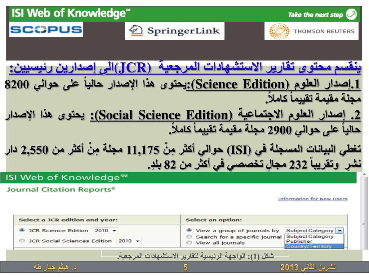Click the figure (1) caption text
369x277 pixels.
pos(195,256)
